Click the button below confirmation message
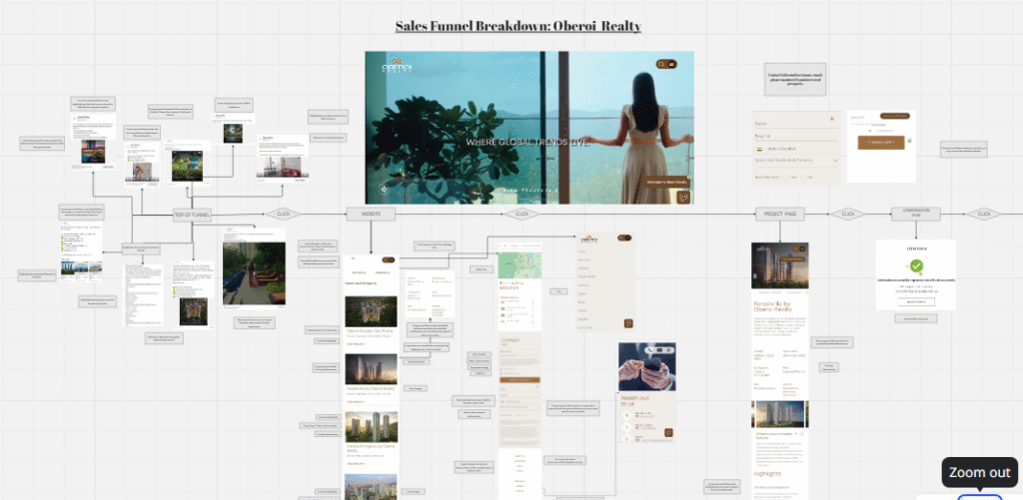1023x500 pixels. coord(916,300)
